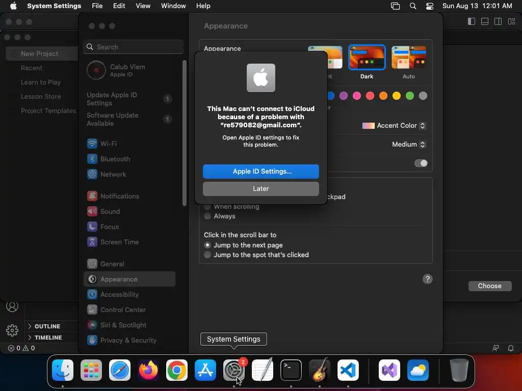Click System Settings gear in Dock
522x391 pixels.
click(x=233, y=370)
